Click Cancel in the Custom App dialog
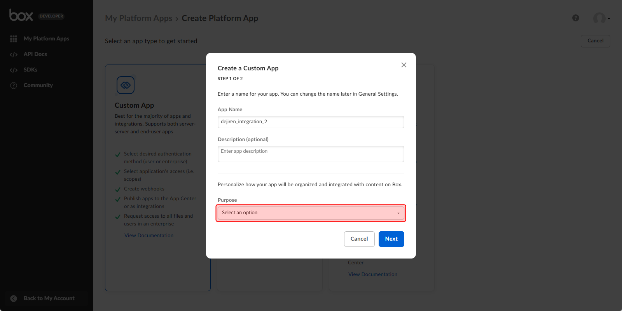Viewport: 622px width, 311px height. coord(359,239)
